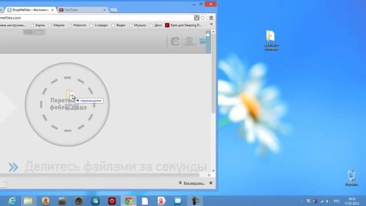Open the Chrome hamburger menu
The height and width of the screenshot is (206, 366).
(x=211, y=18)
